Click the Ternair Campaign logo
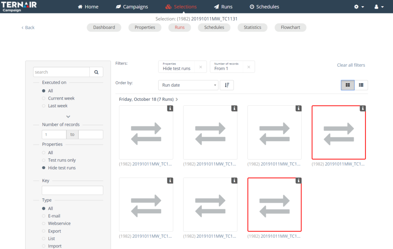This screenshot has height=249, width=393. click(x=19, y=7)
